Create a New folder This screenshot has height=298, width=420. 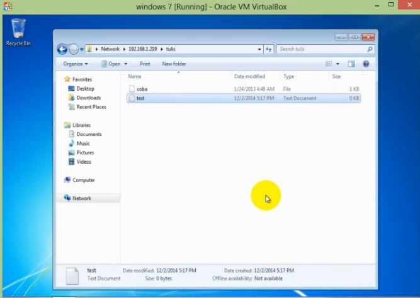(x=174, y=64)
